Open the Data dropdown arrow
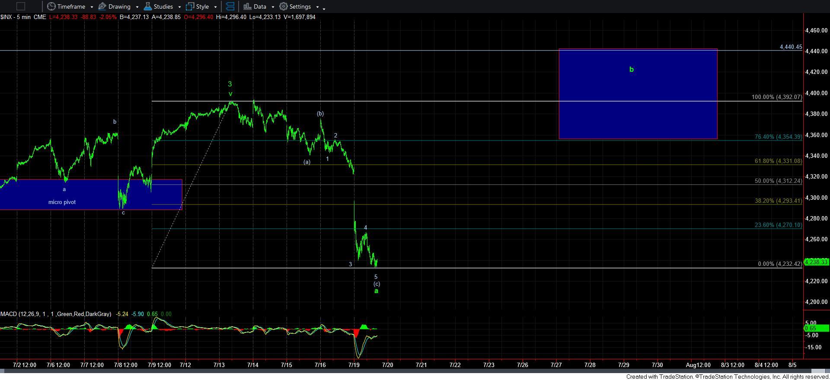This screenshot has height=380, width=830. tap(272, 7)
